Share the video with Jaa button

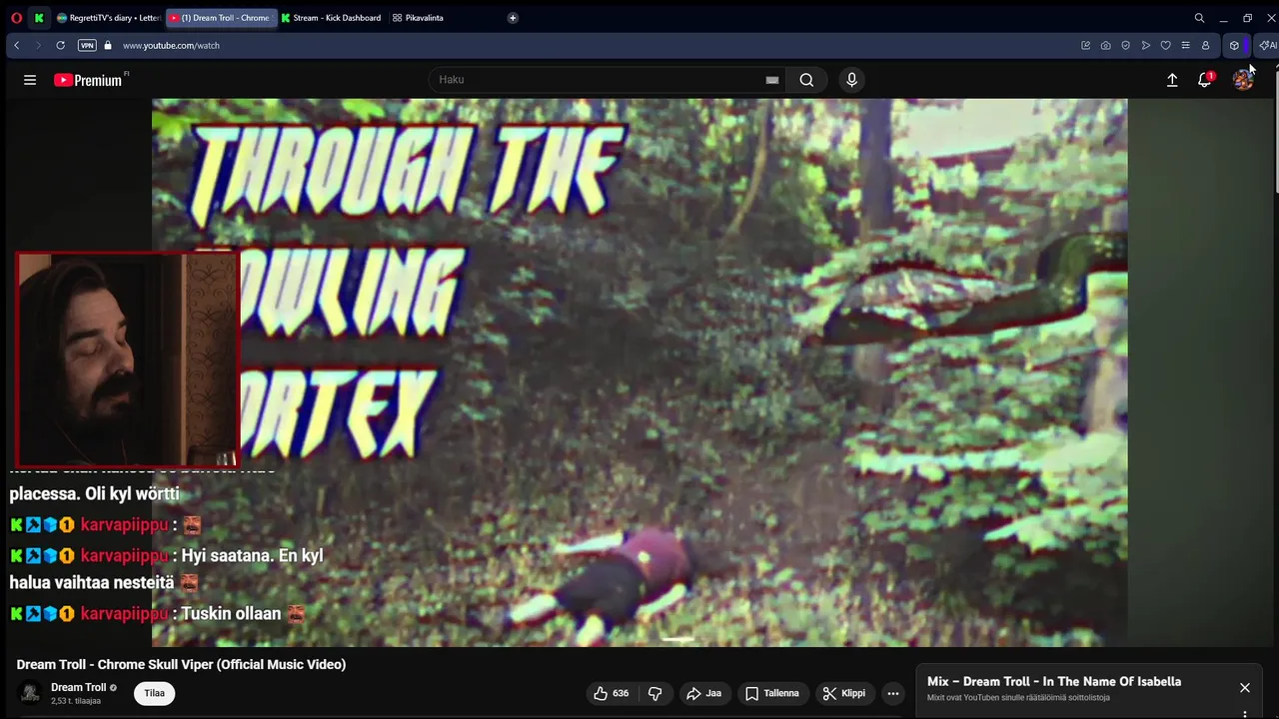pyautogui.click(x=704, y=693)
